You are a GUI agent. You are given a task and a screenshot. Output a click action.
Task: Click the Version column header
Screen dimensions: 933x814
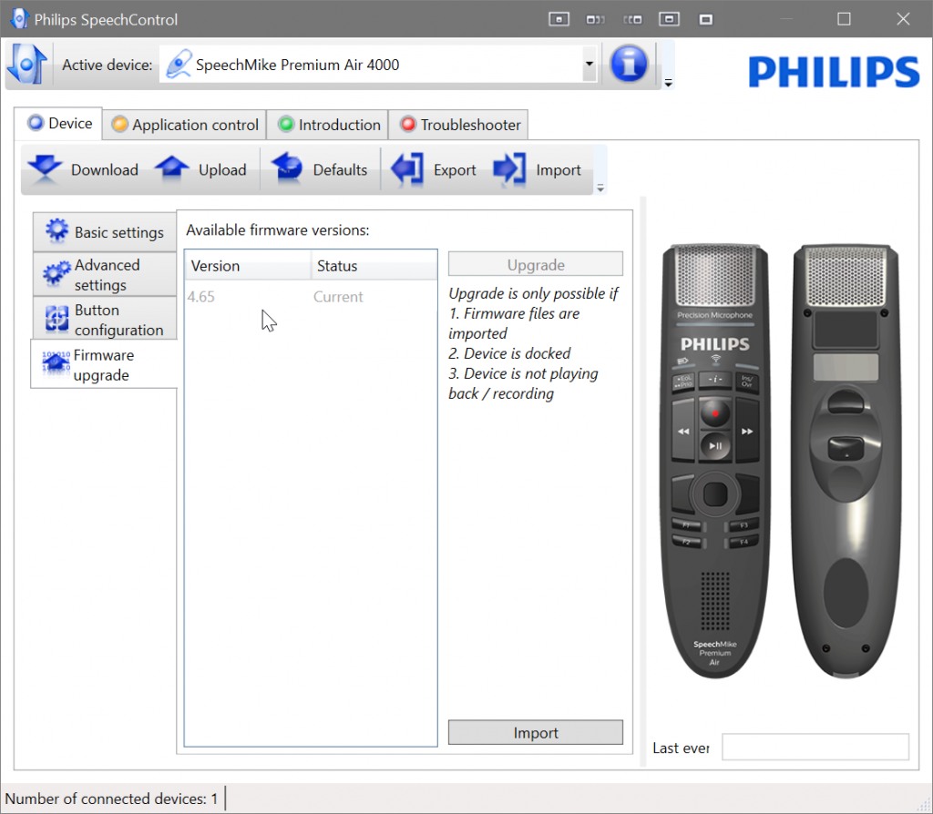[248, 266]
